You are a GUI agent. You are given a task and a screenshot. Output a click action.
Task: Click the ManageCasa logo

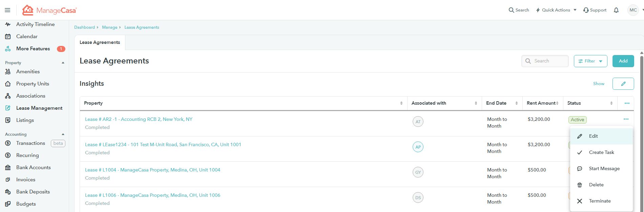coord(50,10)
